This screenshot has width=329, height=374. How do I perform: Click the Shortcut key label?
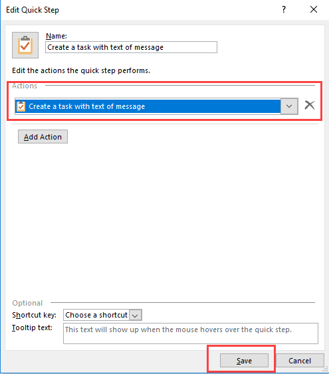(x=34, y=315)
